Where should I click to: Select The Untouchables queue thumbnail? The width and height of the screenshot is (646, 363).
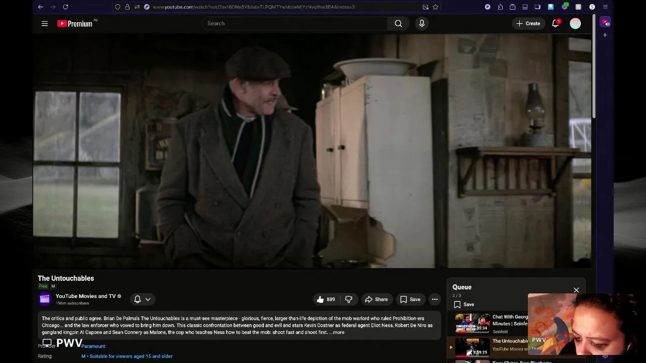(472, 346)
